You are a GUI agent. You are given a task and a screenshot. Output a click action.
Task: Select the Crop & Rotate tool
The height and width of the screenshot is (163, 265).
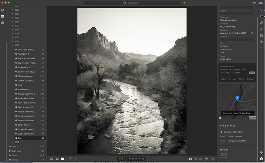pyautogui.click(x=261, y=16)
